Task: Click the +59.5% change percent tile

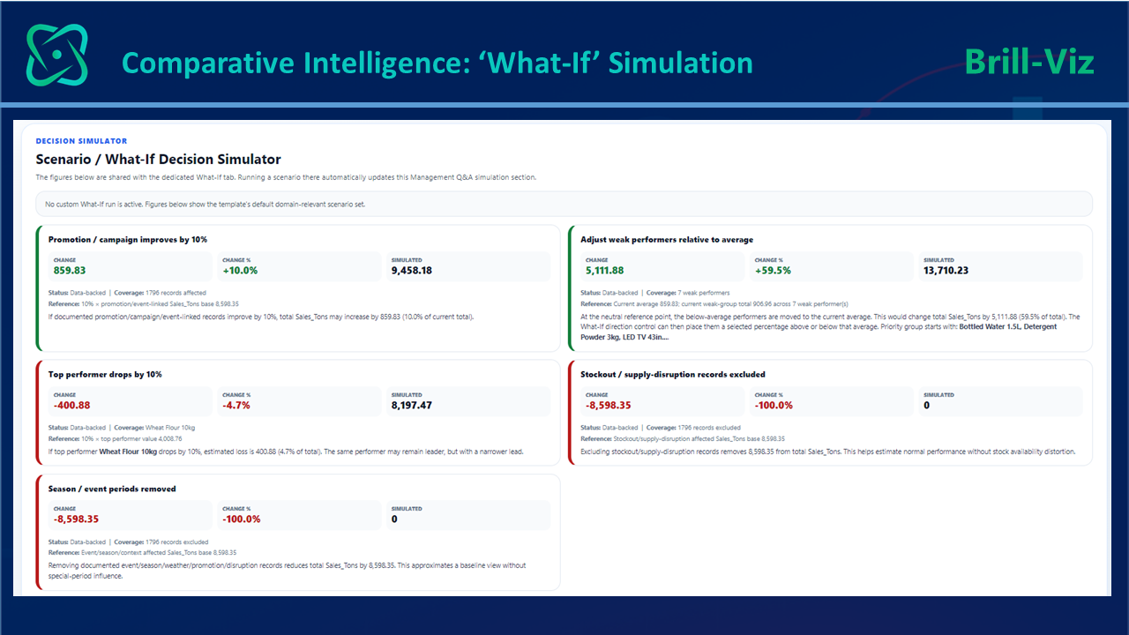Action: tap(833, 266)
